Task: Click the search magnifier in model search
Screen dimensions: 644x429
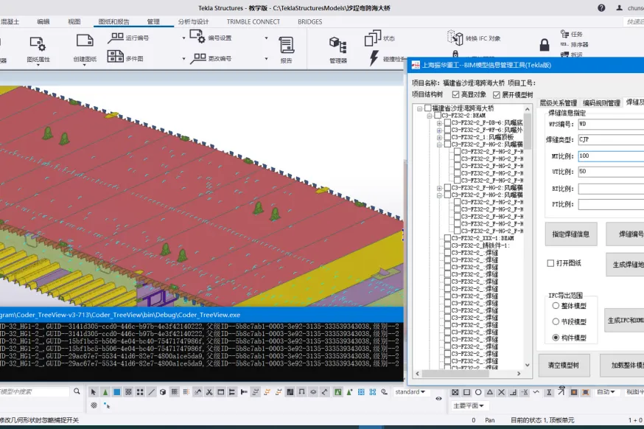Action: [77, 391]
